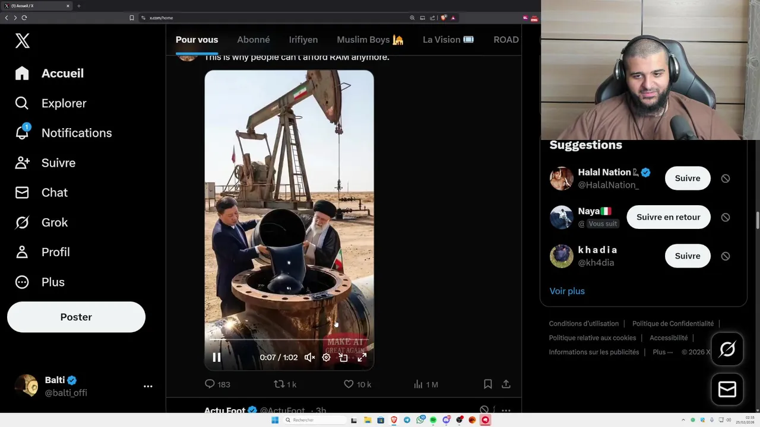This screenshot has height=427, width=760.
Task: Expand the footer Plus menu
Action: coord(663,352)
